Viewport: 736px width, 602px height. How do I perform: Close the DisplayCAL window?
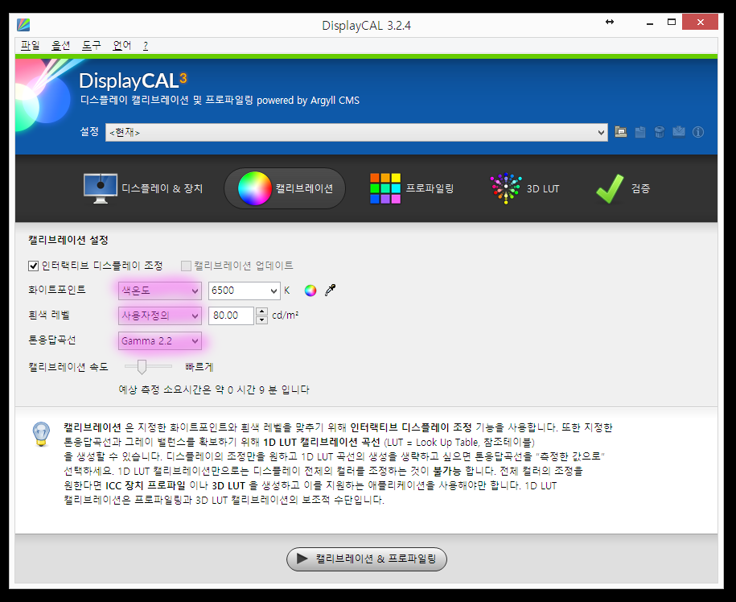(x=700, y=22)
